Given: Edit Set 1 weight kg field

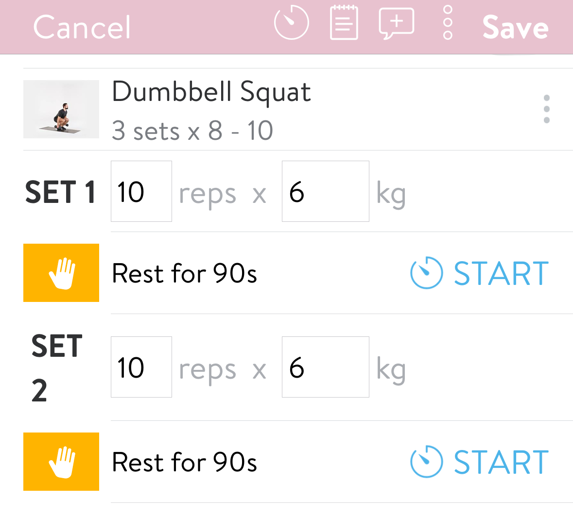Looking at the screenshot, I should click(x=325, y=191).
